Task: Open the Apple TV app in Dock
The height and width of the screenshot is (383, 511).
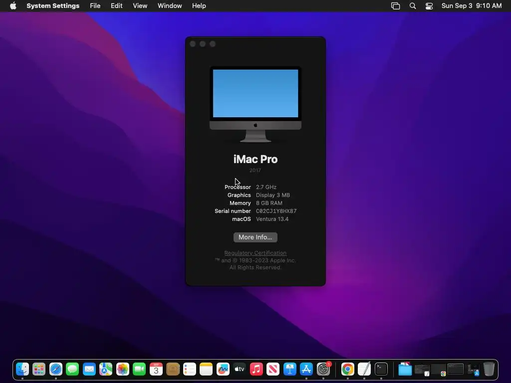Action: pos(240,369)
